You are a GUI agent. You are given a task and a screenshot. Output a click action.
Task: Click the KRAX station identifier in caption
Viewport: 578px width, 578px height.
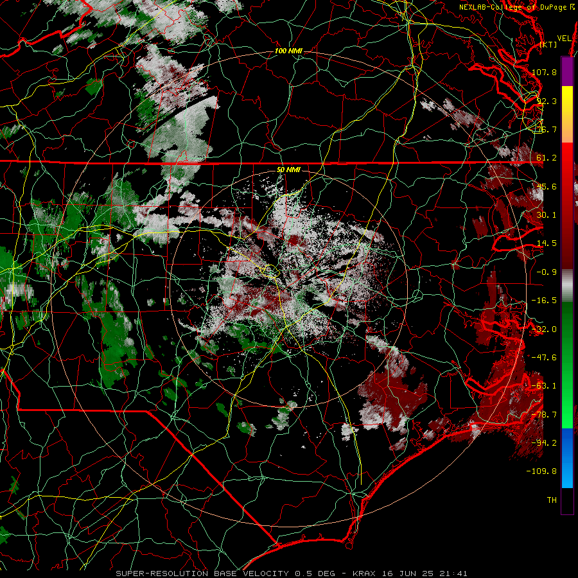tap(364, 574)
